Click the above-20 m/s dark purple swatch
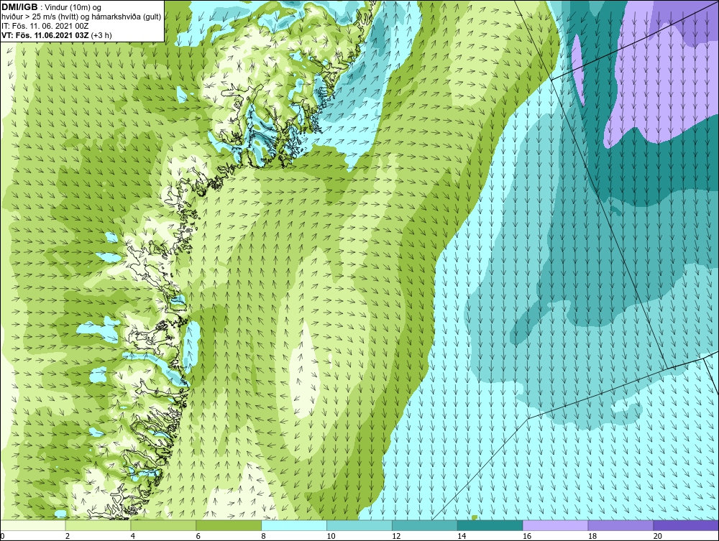Screen dimensions: 719x541 tap(686, 525)
